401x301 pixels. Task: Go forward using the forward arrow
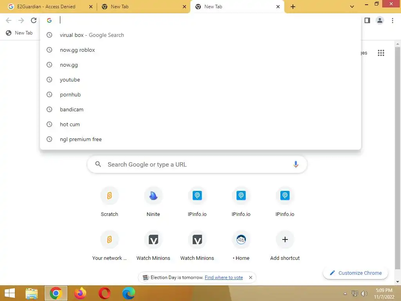click(21, 20)
